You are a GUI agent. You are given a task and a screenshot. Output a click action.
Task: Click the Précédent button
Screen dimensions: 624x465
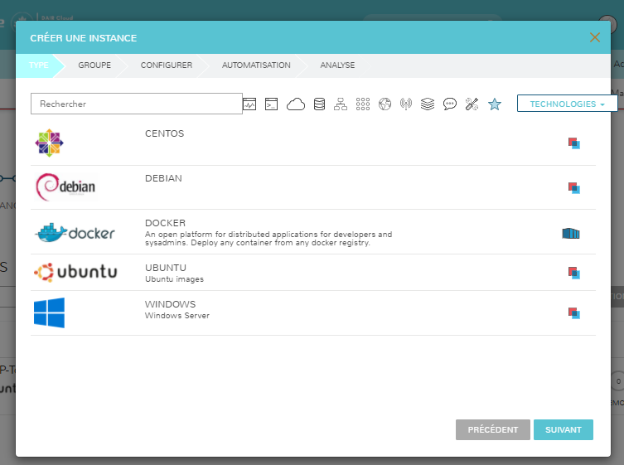pos(492,429)
